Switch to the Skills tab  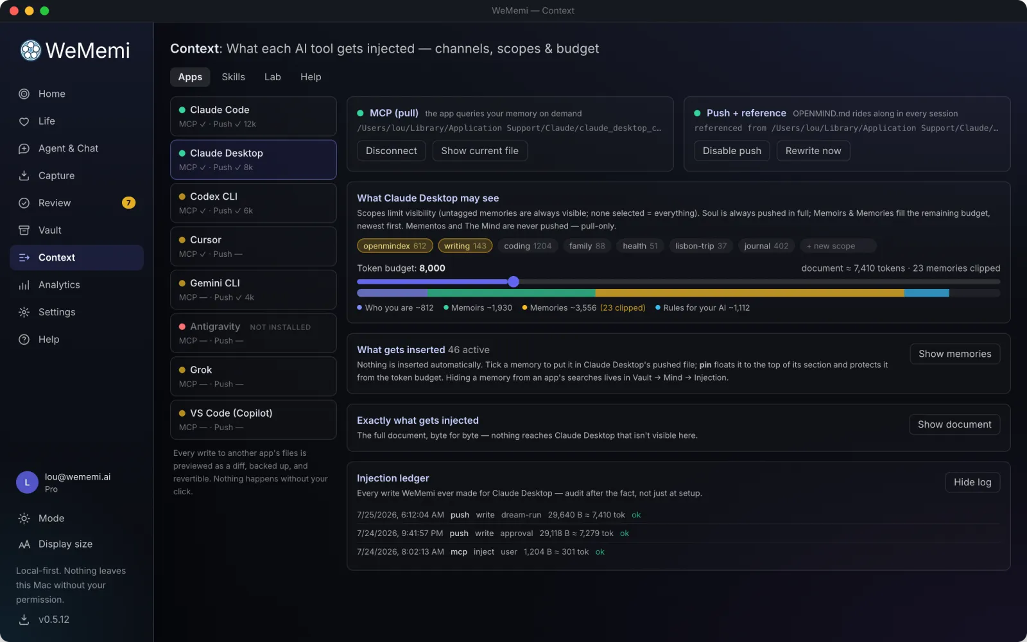234,77
